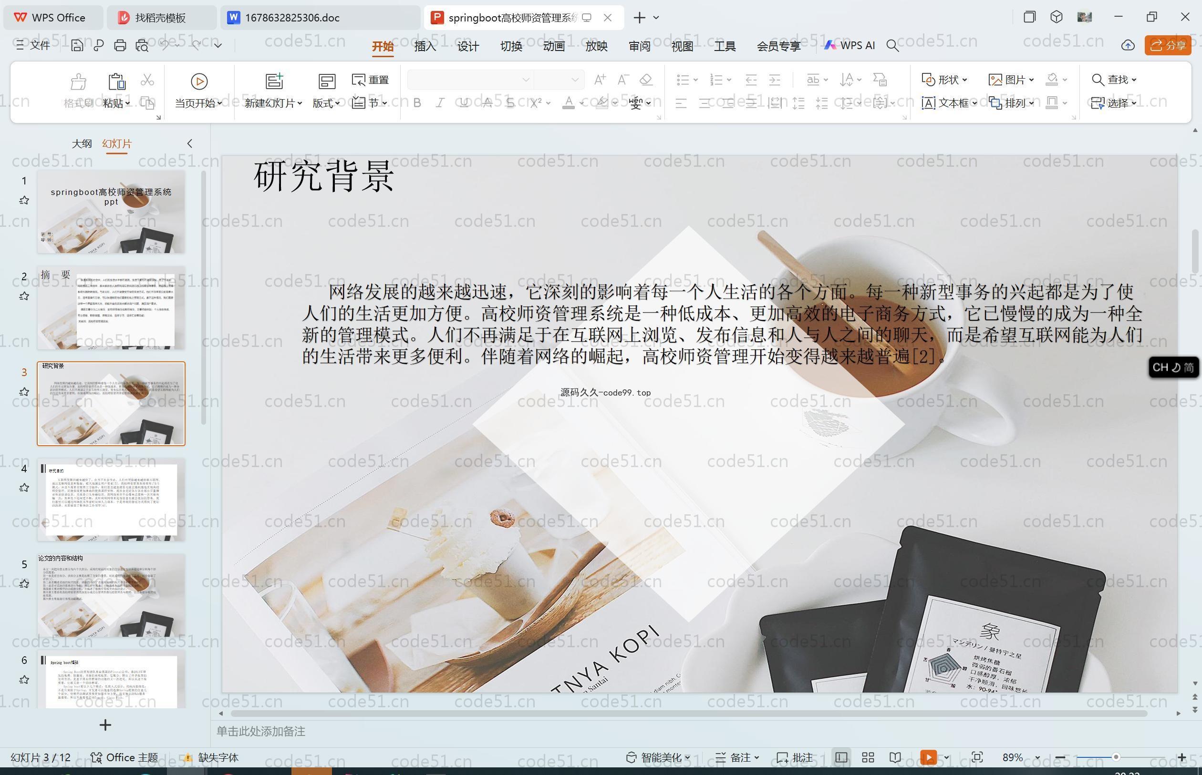Click the Reset (重置) button
This screenshot has width=1202, height=775.
[370, 80]
